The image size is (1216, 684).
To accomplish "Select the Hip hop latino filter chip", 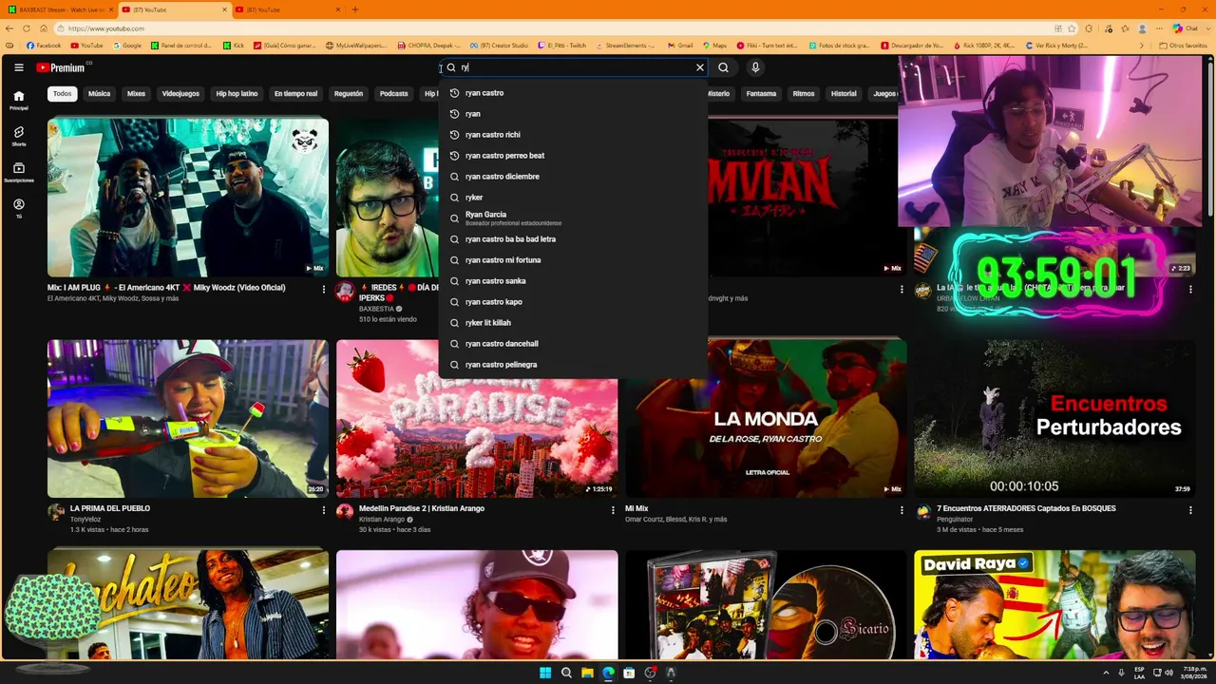I will pyautogui.click(x=237, y=94).
